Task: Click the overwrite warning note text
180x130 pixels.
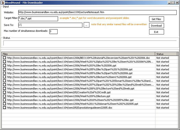Action: 119,24
